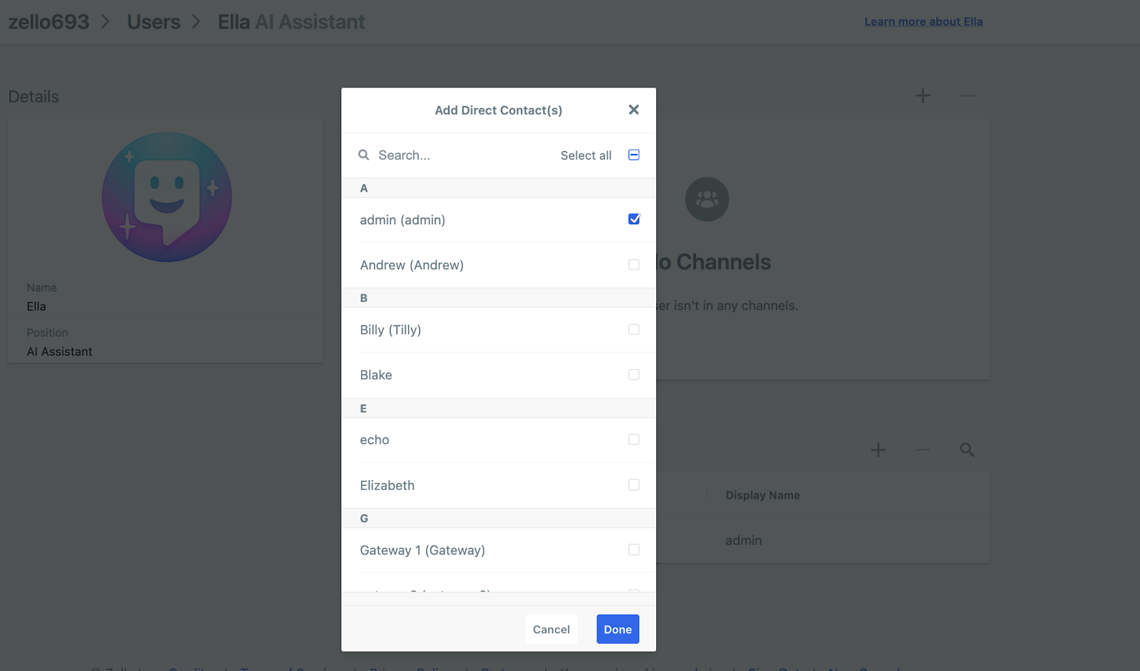Screen dimensions: 1140x671
Task: Click the 'Gateway 1 (Gateway)' contact name
Action: click(423, 550)
